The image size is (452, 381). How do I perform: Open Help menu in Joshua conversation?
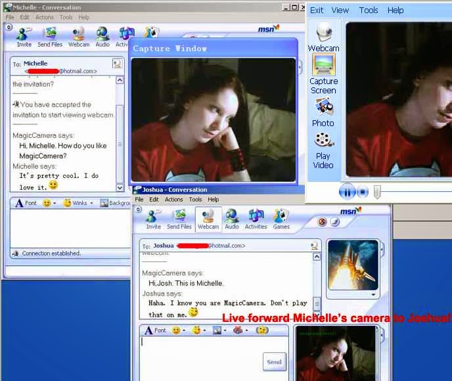point(214,200)
